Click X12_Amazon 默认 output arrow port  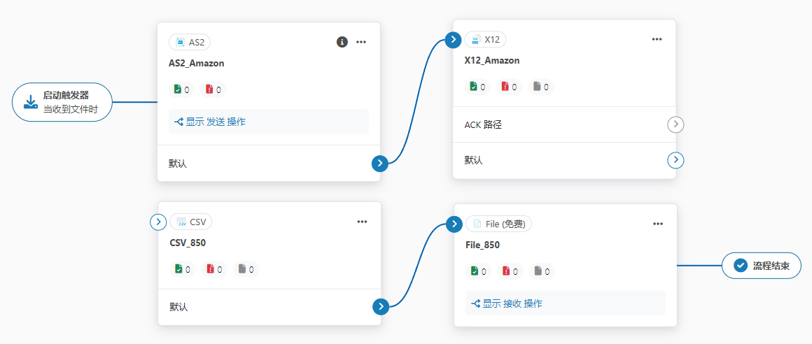pyautogui.click(x=675, y=160)
